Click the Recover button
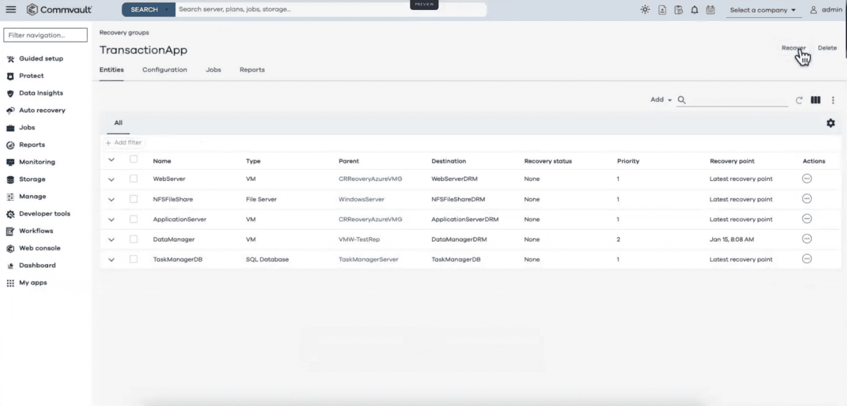Image resolution: width=847 pixels, height=406 pixels. click(793, 48)
